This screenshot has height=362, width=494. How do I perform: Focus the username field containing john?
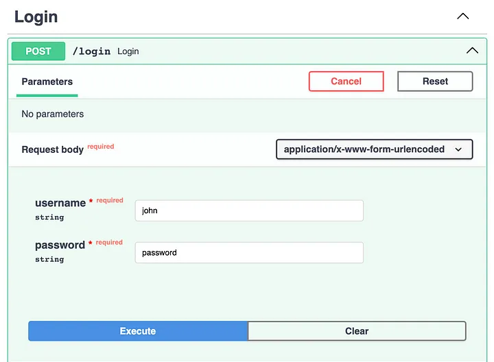[x=249, y=210]
